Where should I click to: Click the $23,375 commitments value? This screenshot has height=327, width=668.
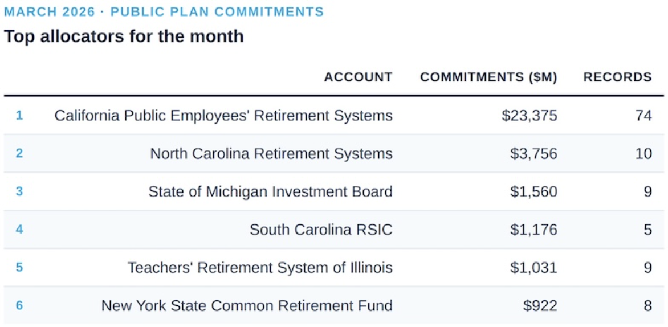click(x=529, y=116)
